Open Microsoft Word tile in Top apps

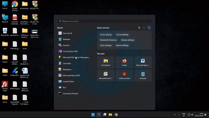(x=143, y=62)
